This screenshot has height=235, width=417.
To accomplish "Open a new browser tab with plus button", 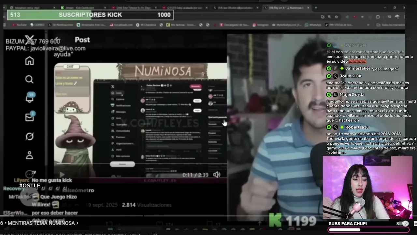I will 315,8.
